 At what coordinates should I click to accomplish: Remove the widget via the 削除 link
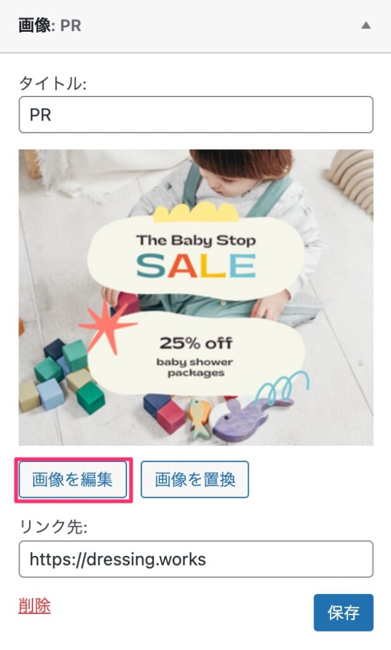[34, 606]
